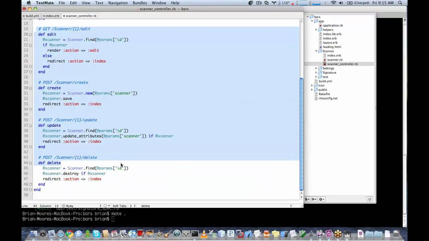Image resolution: width=429 pixels, height=241 pixels.
Task: Open the gear action menu in project drawer
Action: point(322,199)
